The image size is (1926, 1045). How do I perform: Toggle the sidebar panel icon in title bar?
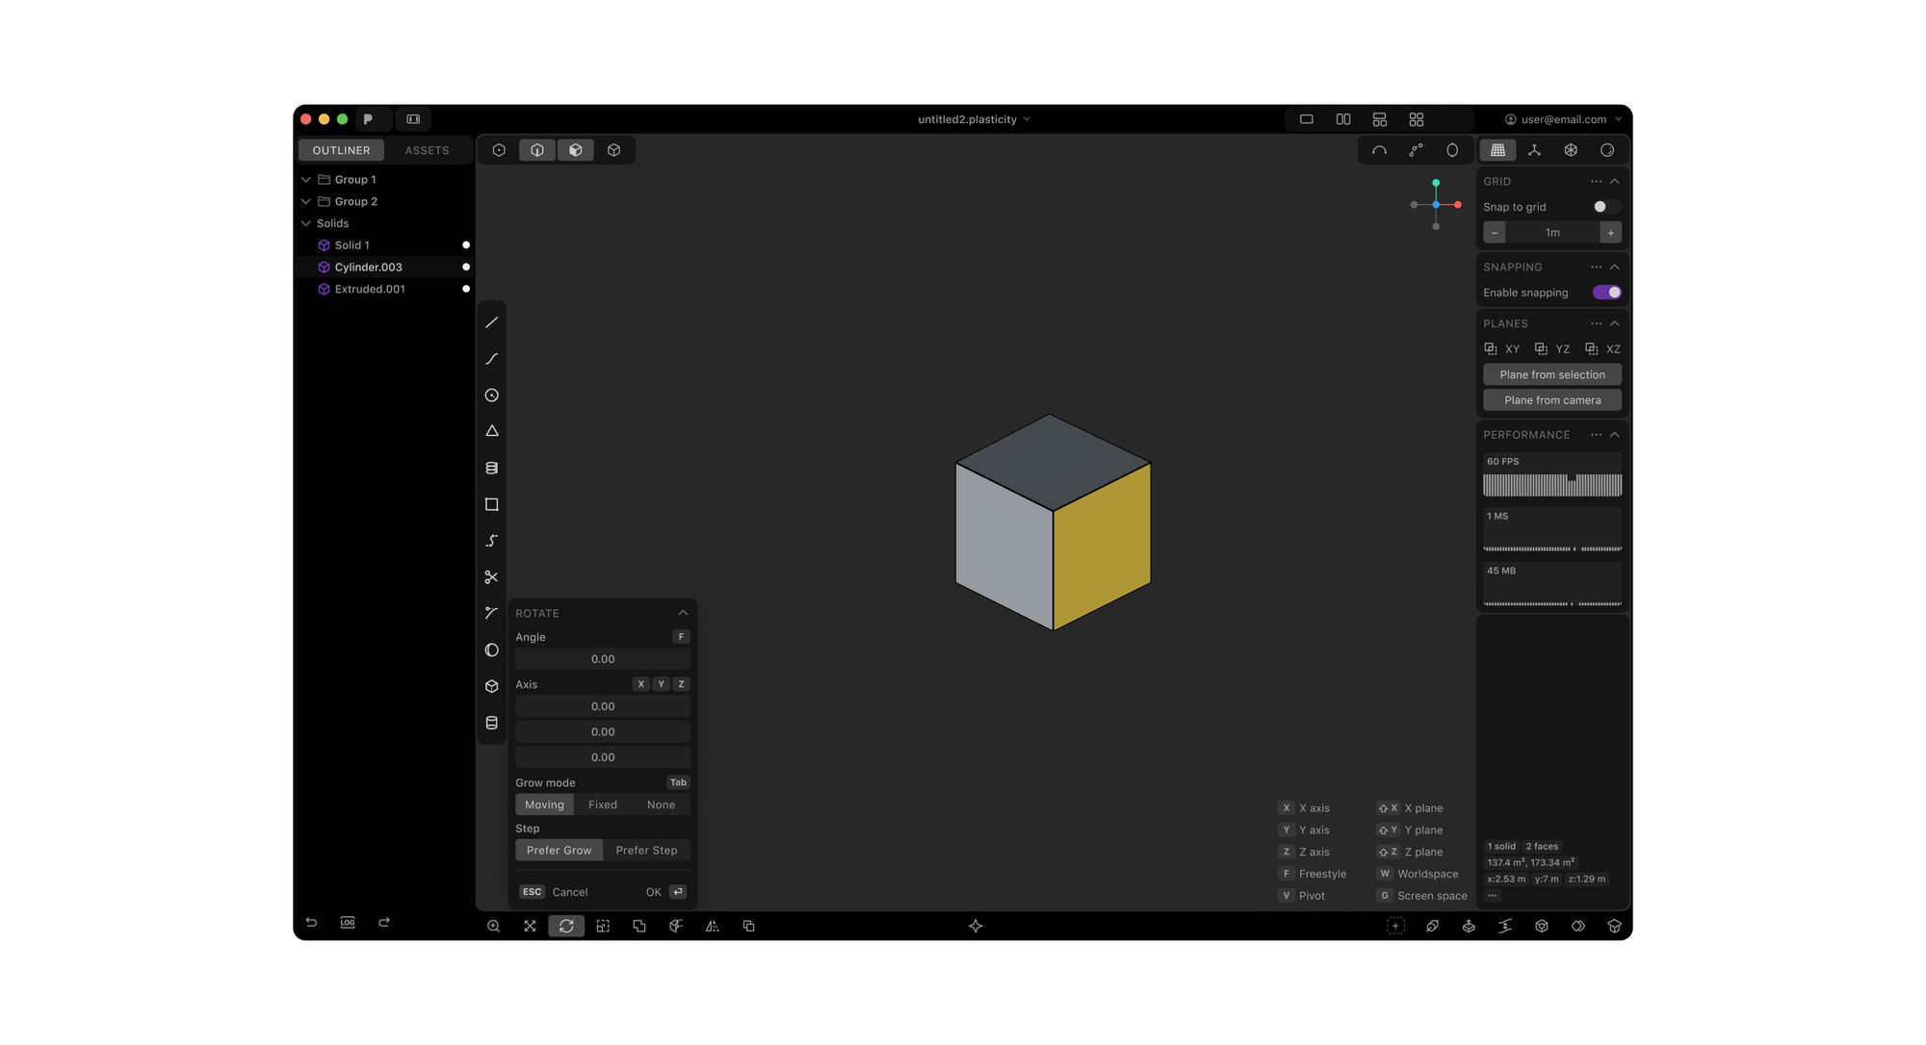click(413, 119)
